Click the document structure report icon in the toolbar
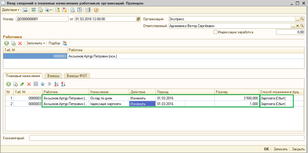The image size is (308, 153). click(80, 10)
